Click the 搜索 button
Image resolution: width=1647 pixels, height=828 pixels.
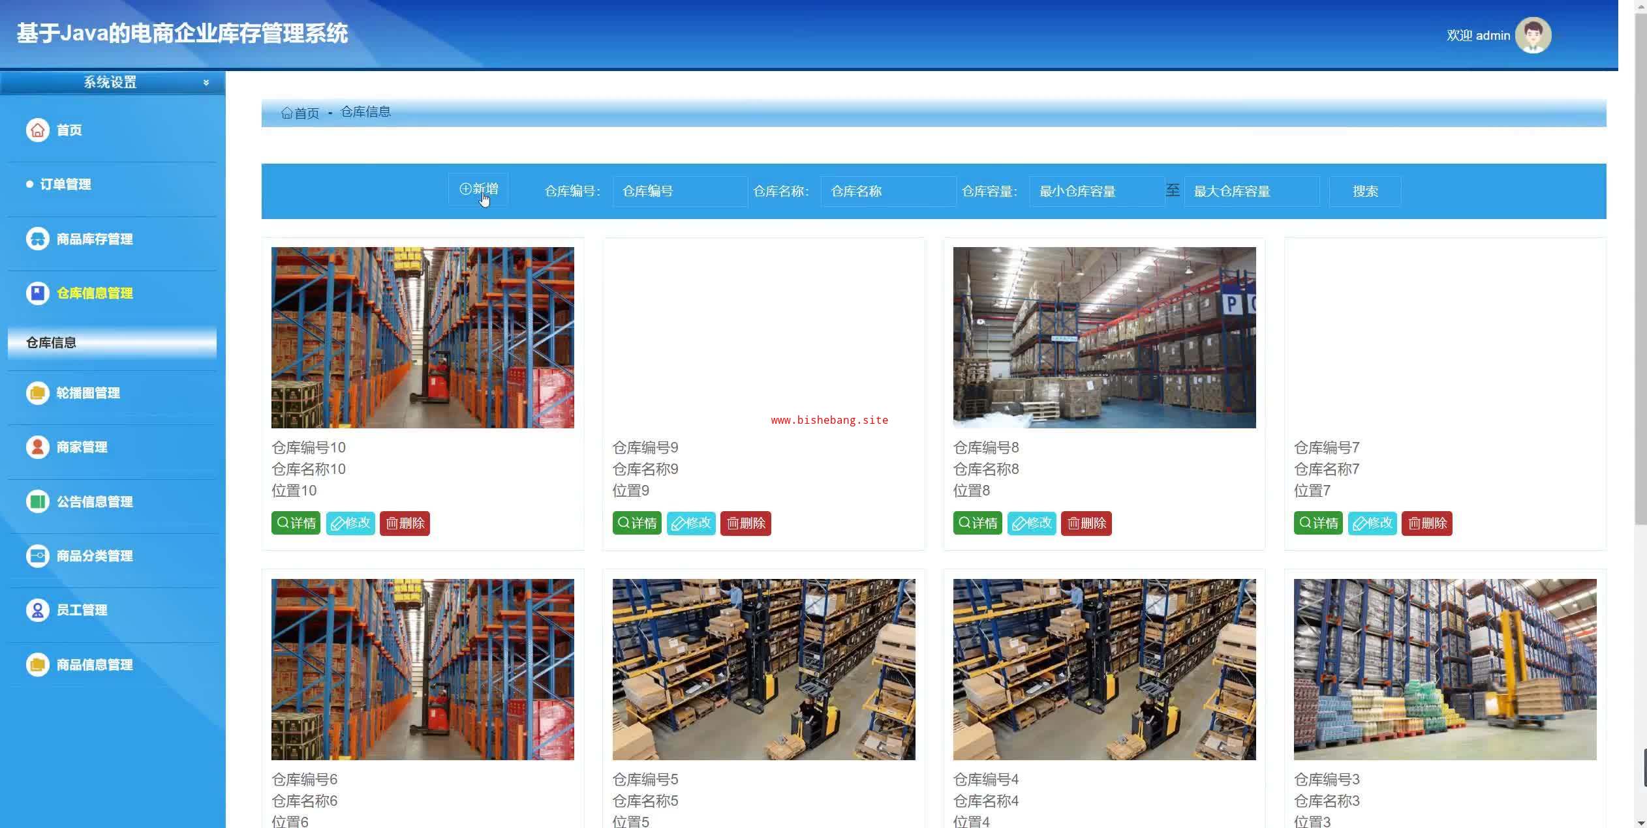coord(1365,191)
